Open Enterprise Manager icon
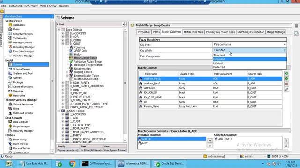300x168 pixels. pos(10,51)
